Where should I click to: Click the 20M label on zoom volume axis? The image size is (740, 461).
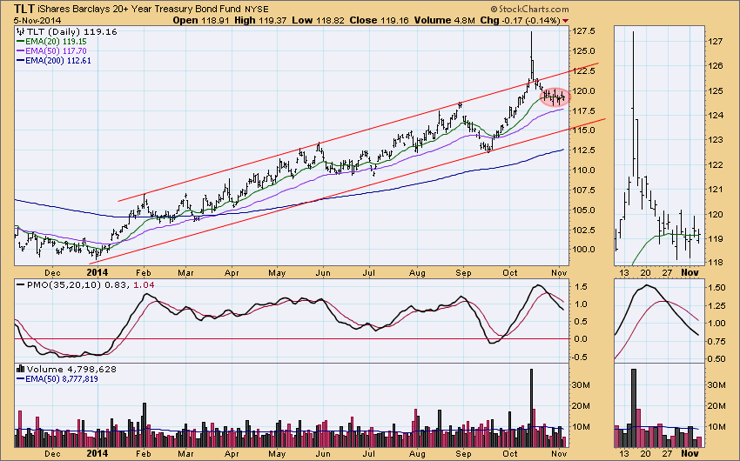tap(717, 406)
